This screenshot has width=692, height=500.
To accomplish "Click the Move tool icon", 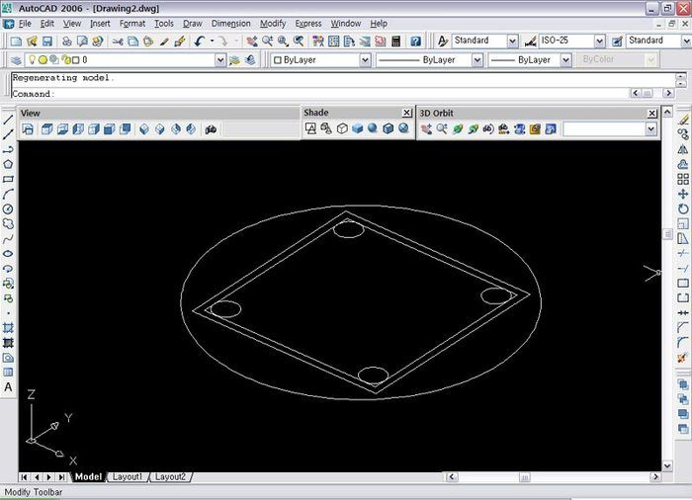I will (683, 195).
